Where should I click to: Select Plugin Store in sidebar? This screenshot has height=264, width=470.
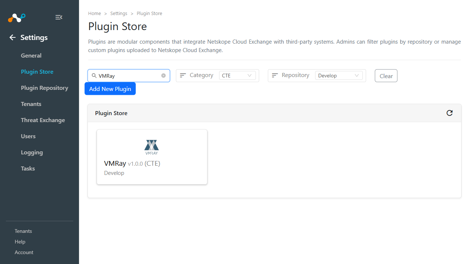pos(37,71)
